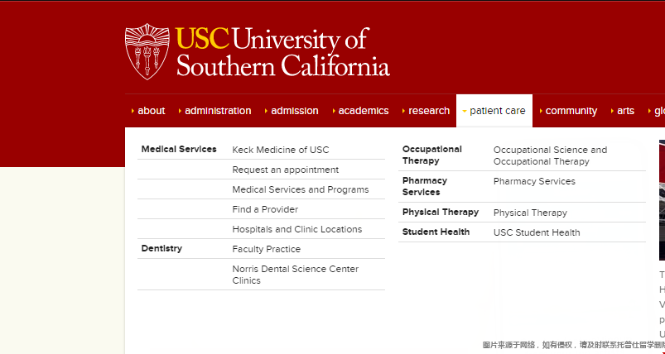Expand the research navigation menu

click(429, 111)
